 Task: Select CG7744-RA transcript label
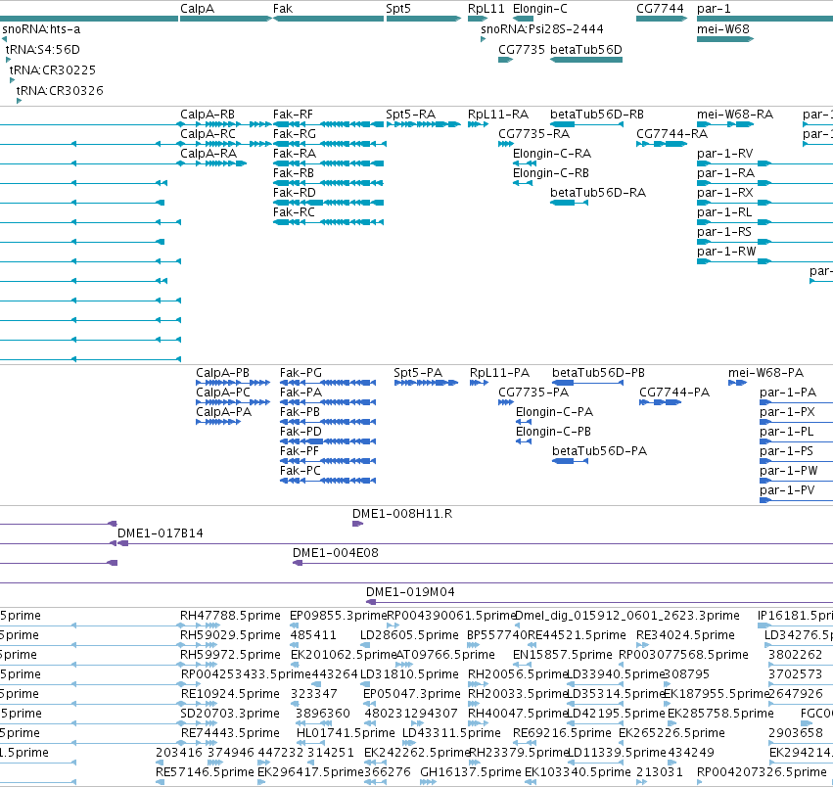click(x=672, y=134)
